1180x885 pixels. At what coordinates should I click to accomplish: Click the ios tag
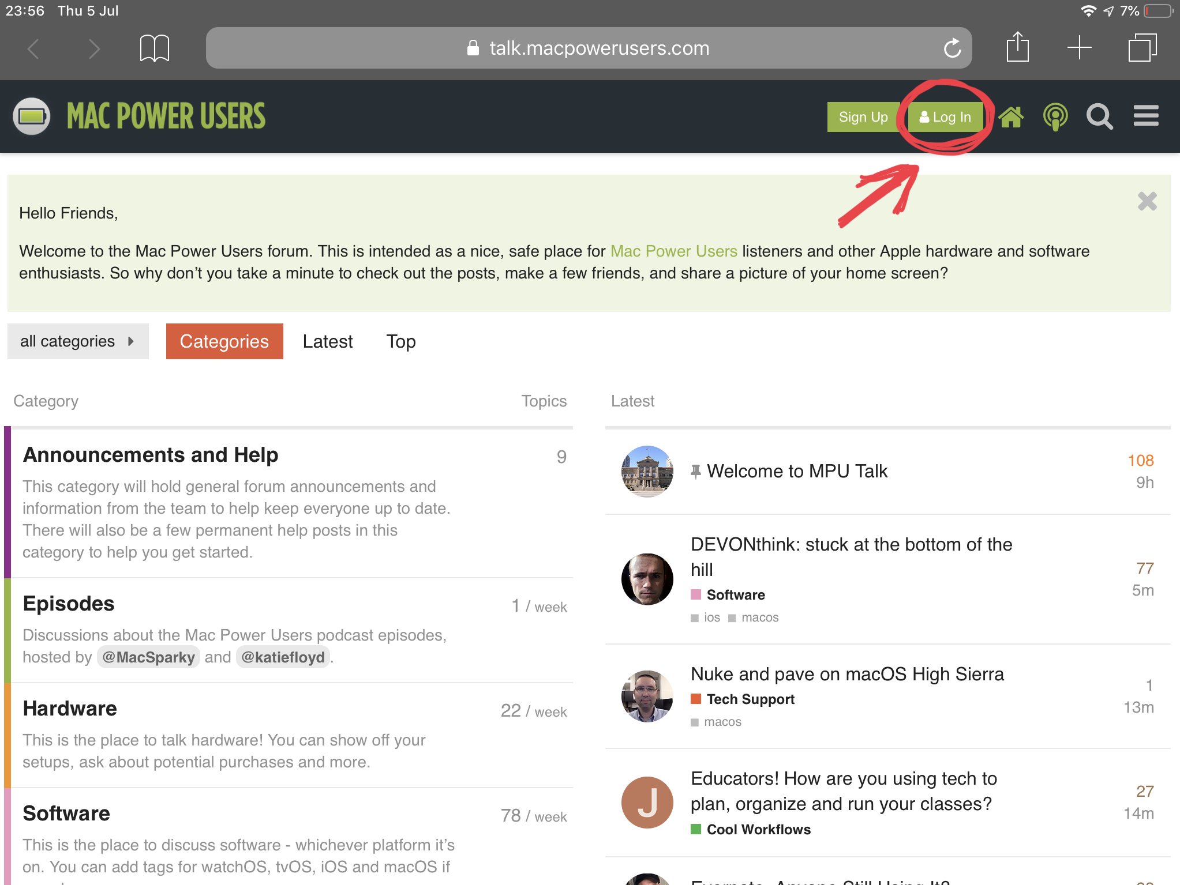(x=706, y=617)
